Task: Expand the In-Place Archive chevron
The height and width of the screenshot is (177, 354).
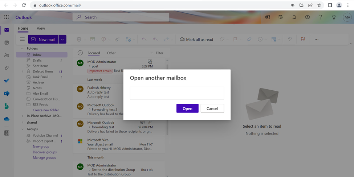Action: (23, 116)
